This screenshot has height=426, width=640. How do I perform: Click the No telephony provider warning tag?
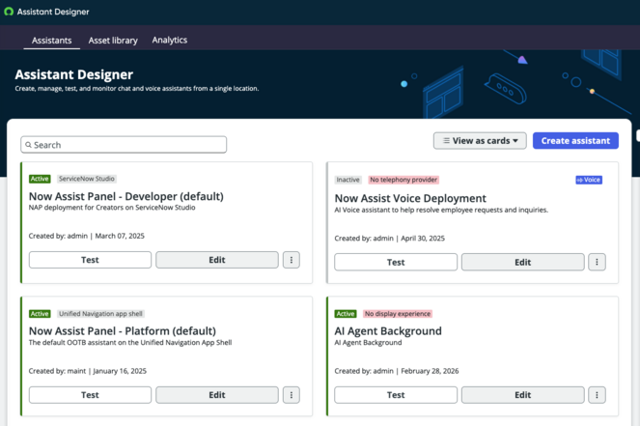coord(403,180)
